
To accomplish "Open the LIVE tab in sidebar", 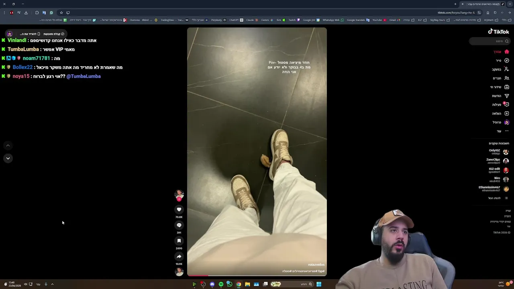I will (x=500, y=87).
